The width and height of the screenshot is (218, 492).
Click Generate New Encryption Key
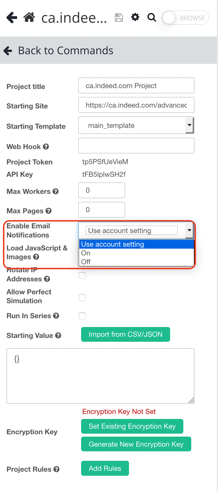tap(136, 444)
